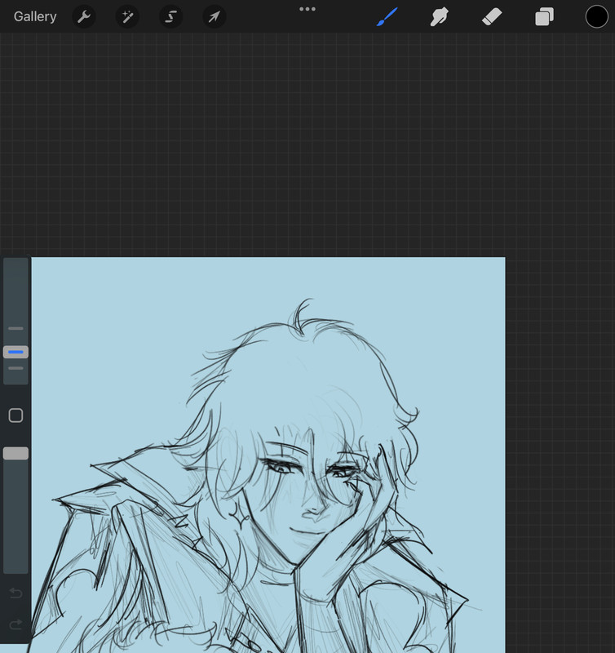Redo the last undone stroke
615x653 pixels.
pos(15,624)
